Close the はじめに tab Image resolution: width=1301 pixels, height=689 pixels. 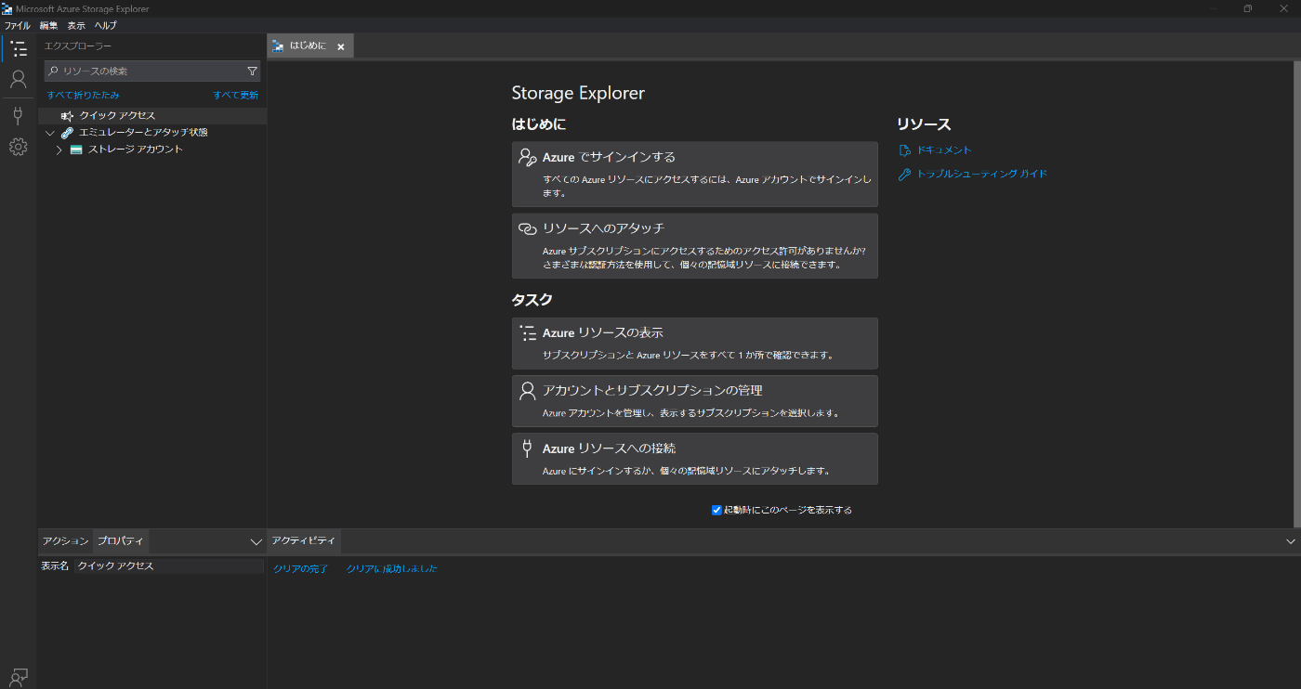click(x=341, y=46)
